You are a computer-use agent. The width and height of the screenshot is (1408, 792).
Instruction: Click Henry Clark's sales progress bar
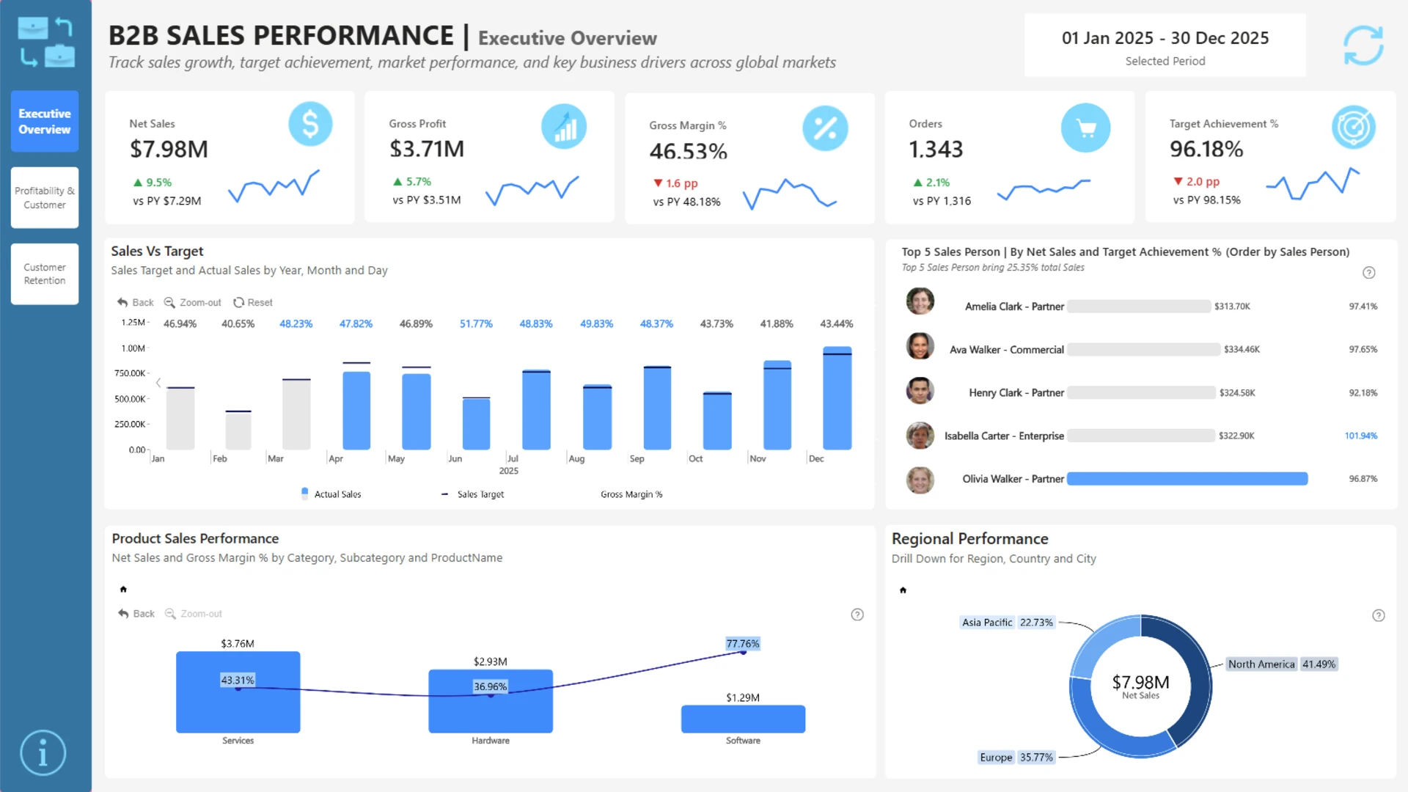pyautogui.click(x=1141, y=393)
